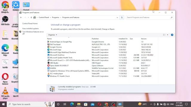Viewport: 191px width, 107px height.
Task: Open the OBS Studio desktop shortcut
Action: [x=5, y=21]
